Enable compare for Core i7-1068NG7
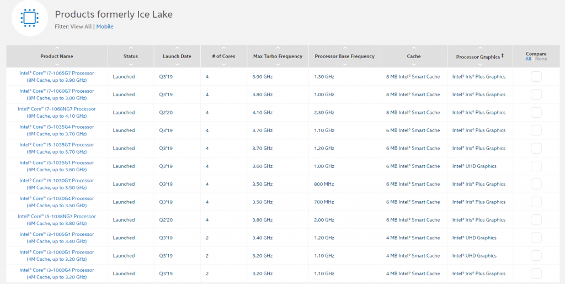Screen dimensions: 565x284 pyautogui.click(x=536, y=112)
